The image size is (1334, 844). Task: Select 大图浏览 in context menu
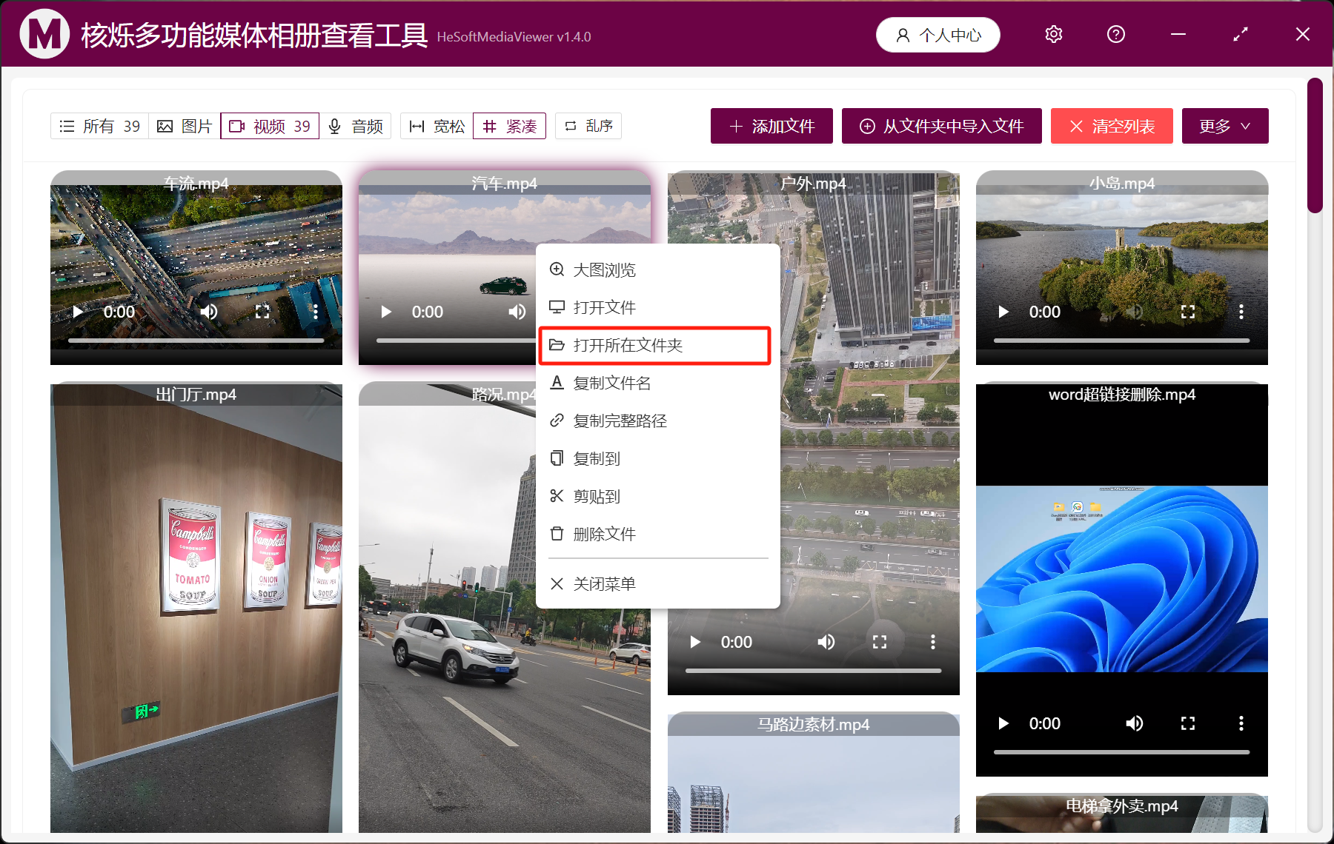point(603,269)
